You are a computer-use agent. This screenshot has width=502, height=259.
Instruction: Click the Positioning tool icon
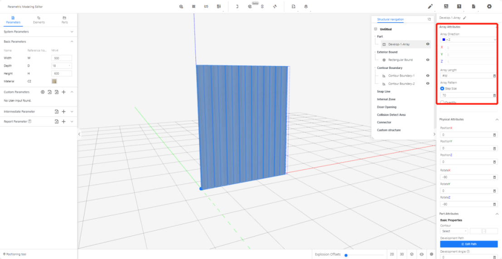tap(4, 254)
